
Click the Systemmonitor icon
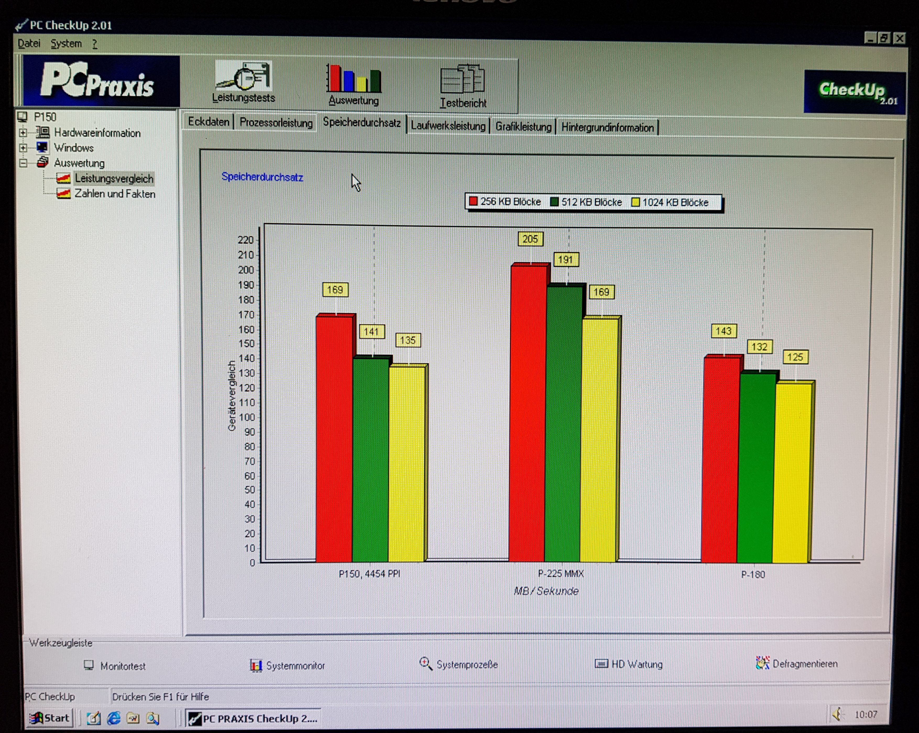coord(256,665)
